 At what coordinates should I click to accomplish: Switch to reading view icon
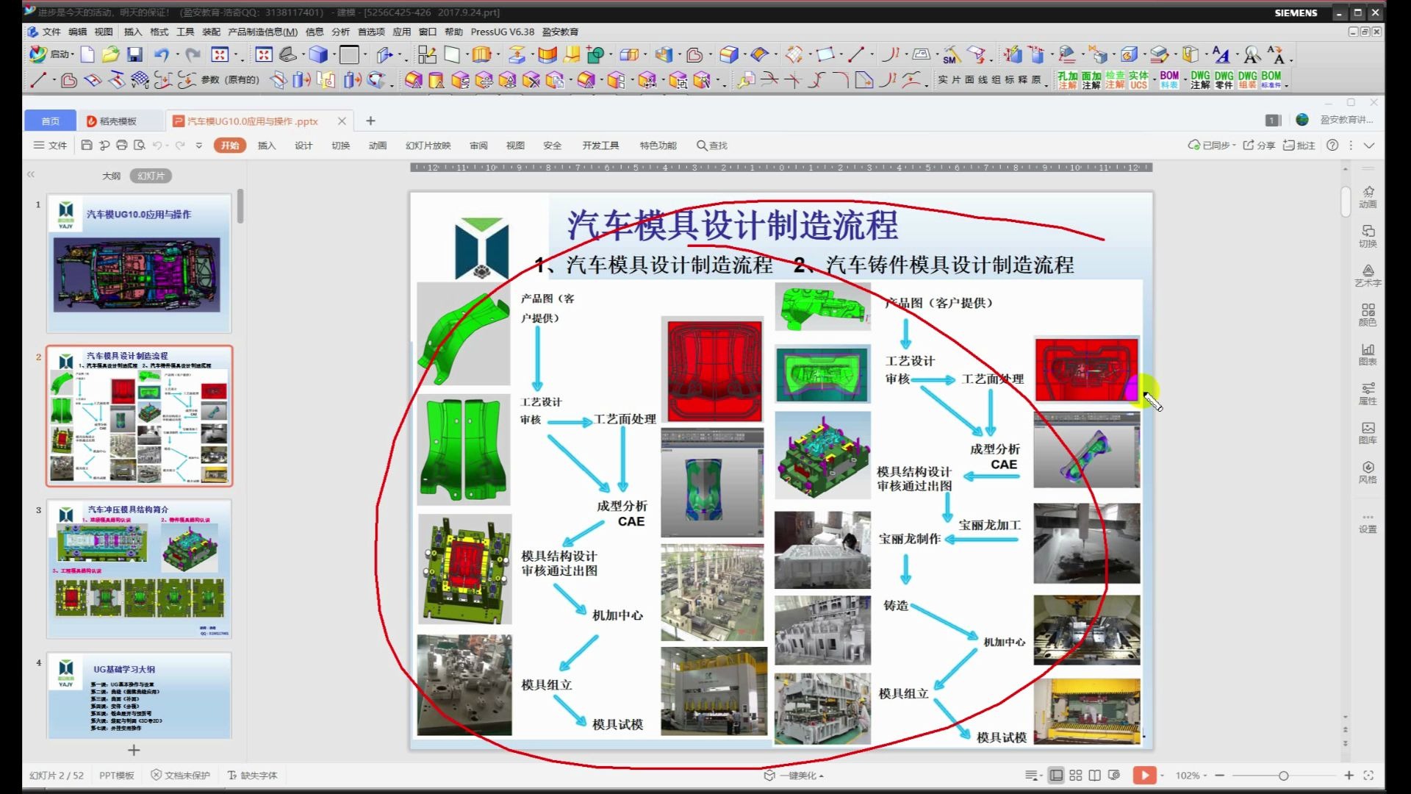1095,776
